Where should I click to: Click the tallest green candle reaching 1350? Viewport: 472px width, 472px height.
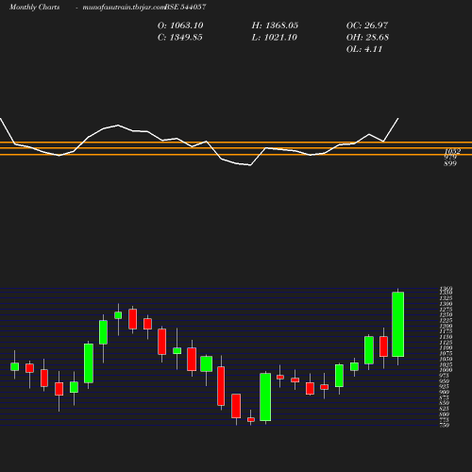(x=398, y=325)
